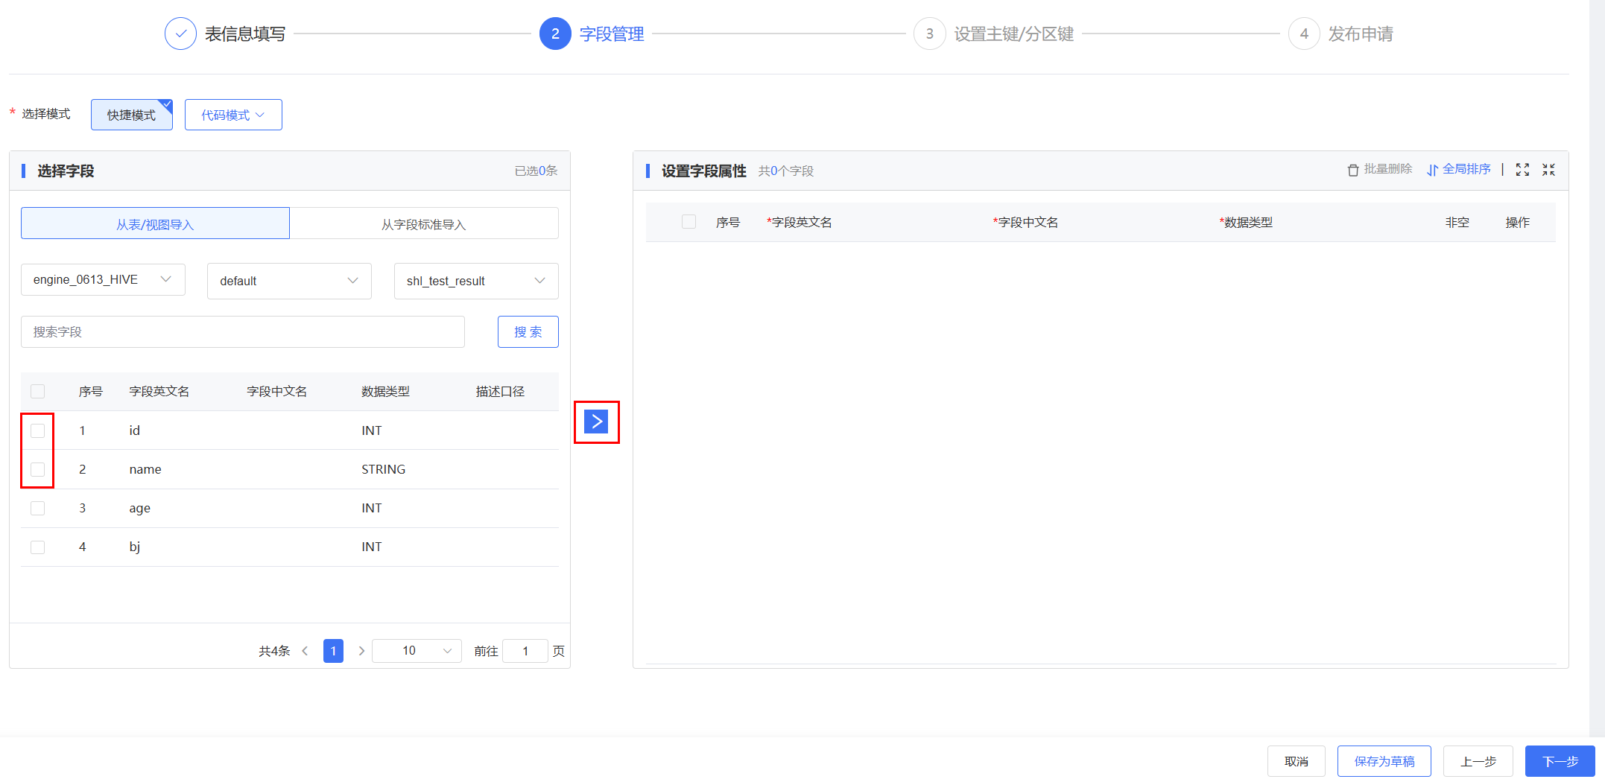Click the completed step checkmark circle
The height and width of the screenshot is (782, 1605).
pos(180,34)
